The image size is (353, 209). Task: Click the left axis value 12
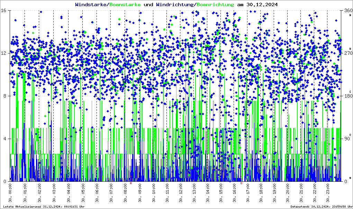(4, 53)
